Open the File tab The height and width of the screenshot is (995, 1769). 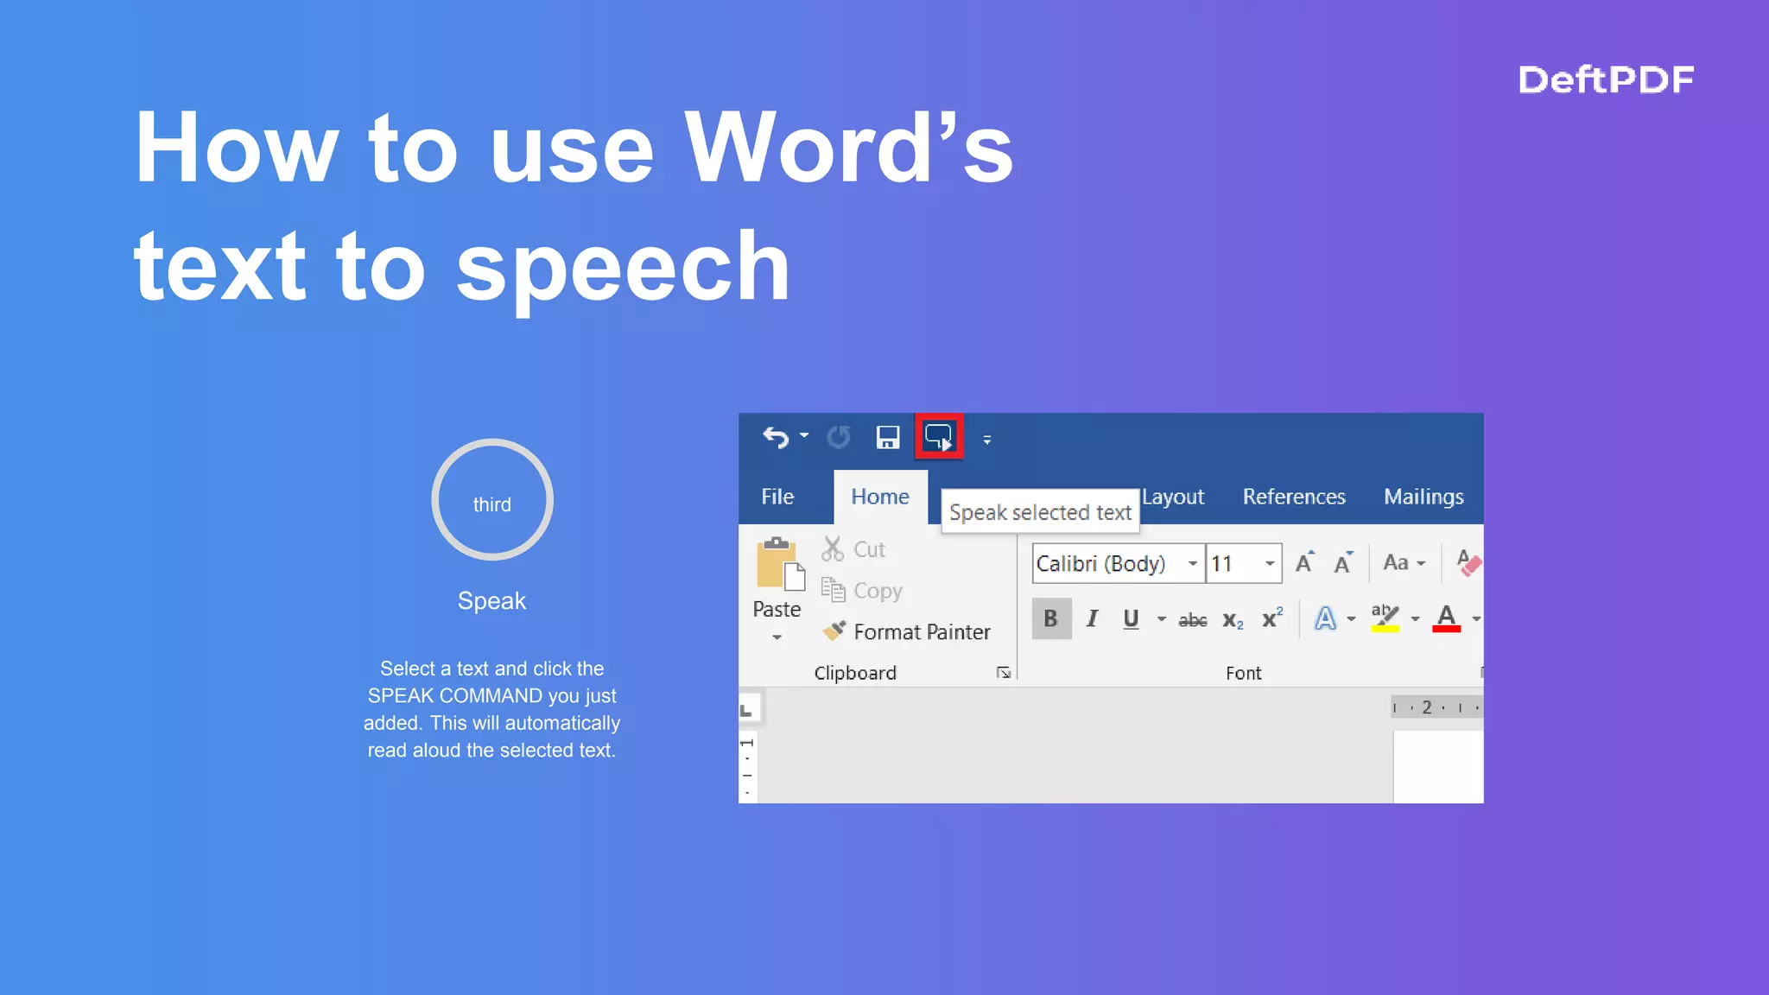pyautogui.click(x=777, y=497)
